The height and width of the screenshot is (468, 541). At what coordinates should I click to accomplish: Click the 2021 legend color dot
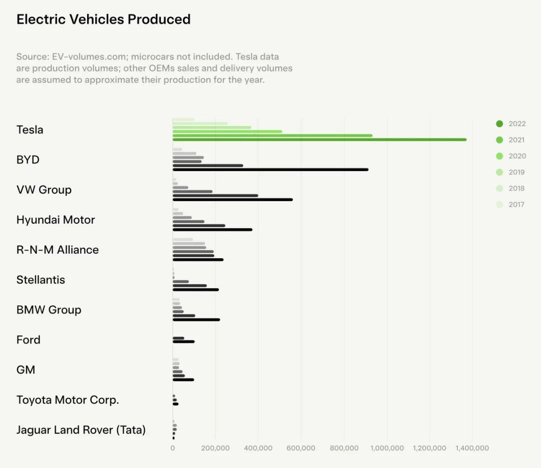499,140
